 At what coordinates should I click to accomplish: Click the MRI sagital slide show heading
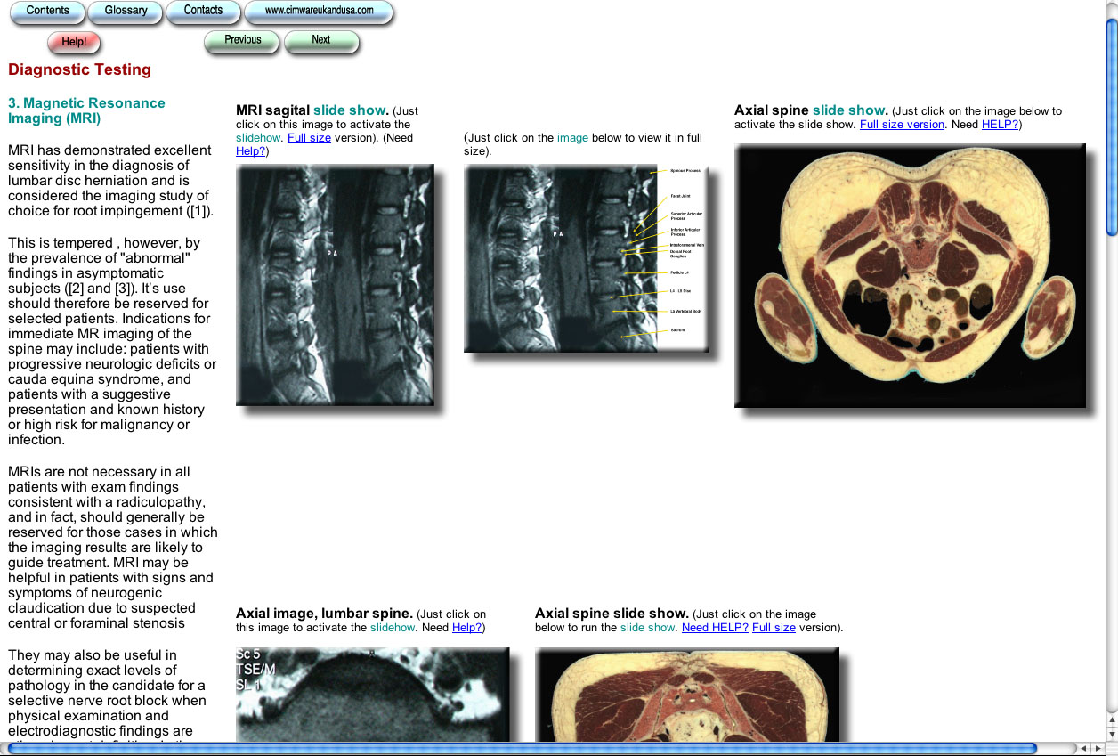tap(312, 110)
